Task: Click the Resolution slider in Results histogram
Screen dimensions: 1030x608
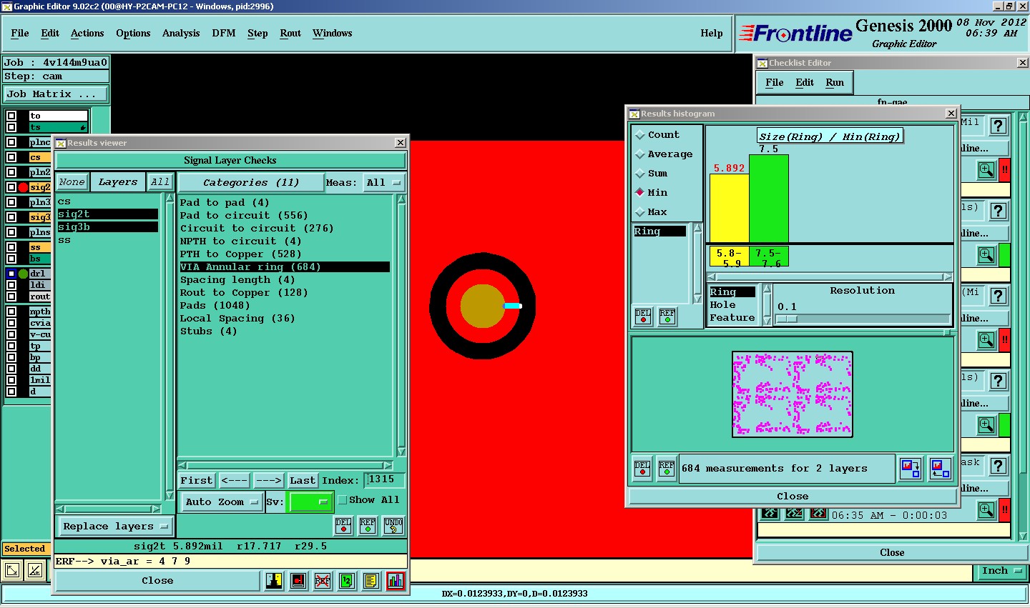Action: [x=863, y=319]
